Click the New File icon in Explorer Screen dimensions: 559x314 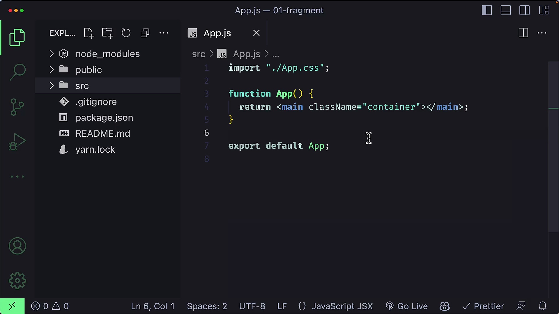tap(89, 33)
